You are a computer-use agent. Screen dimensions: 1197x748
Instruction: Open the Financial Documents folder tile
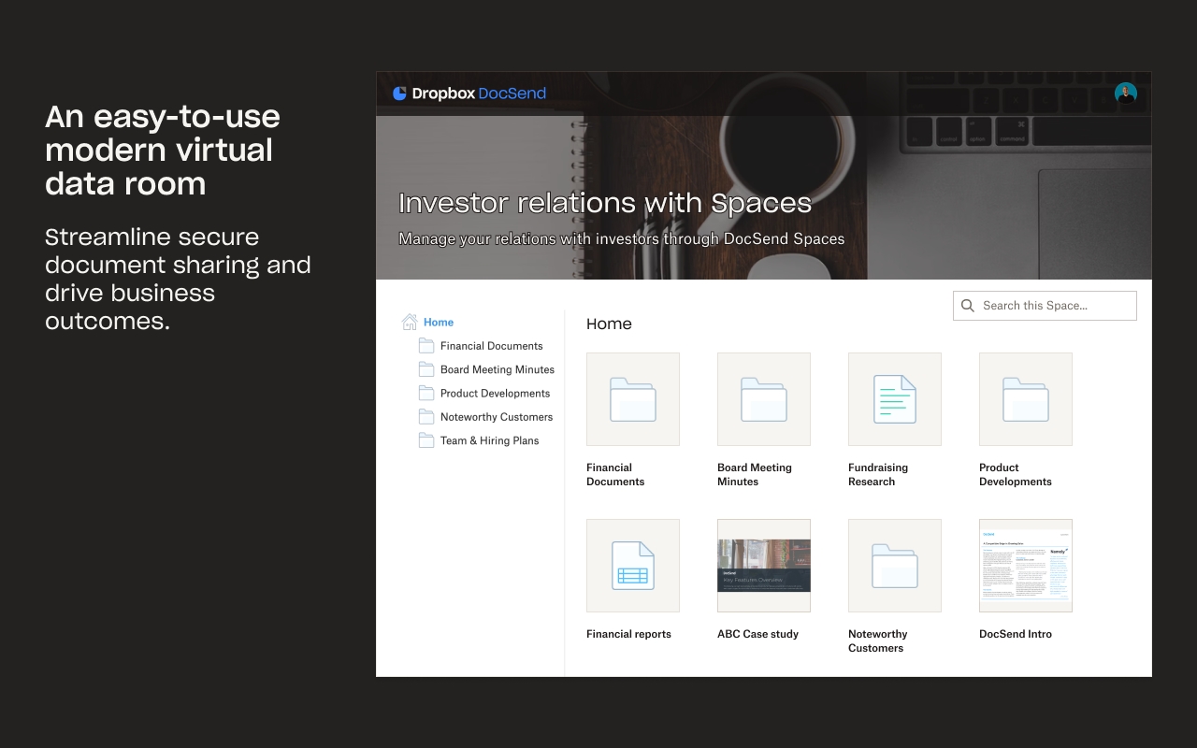pos(632,398)
